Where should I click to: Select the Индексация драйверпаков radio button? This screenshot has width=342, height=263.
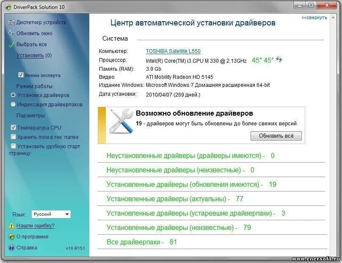[13, 104]
